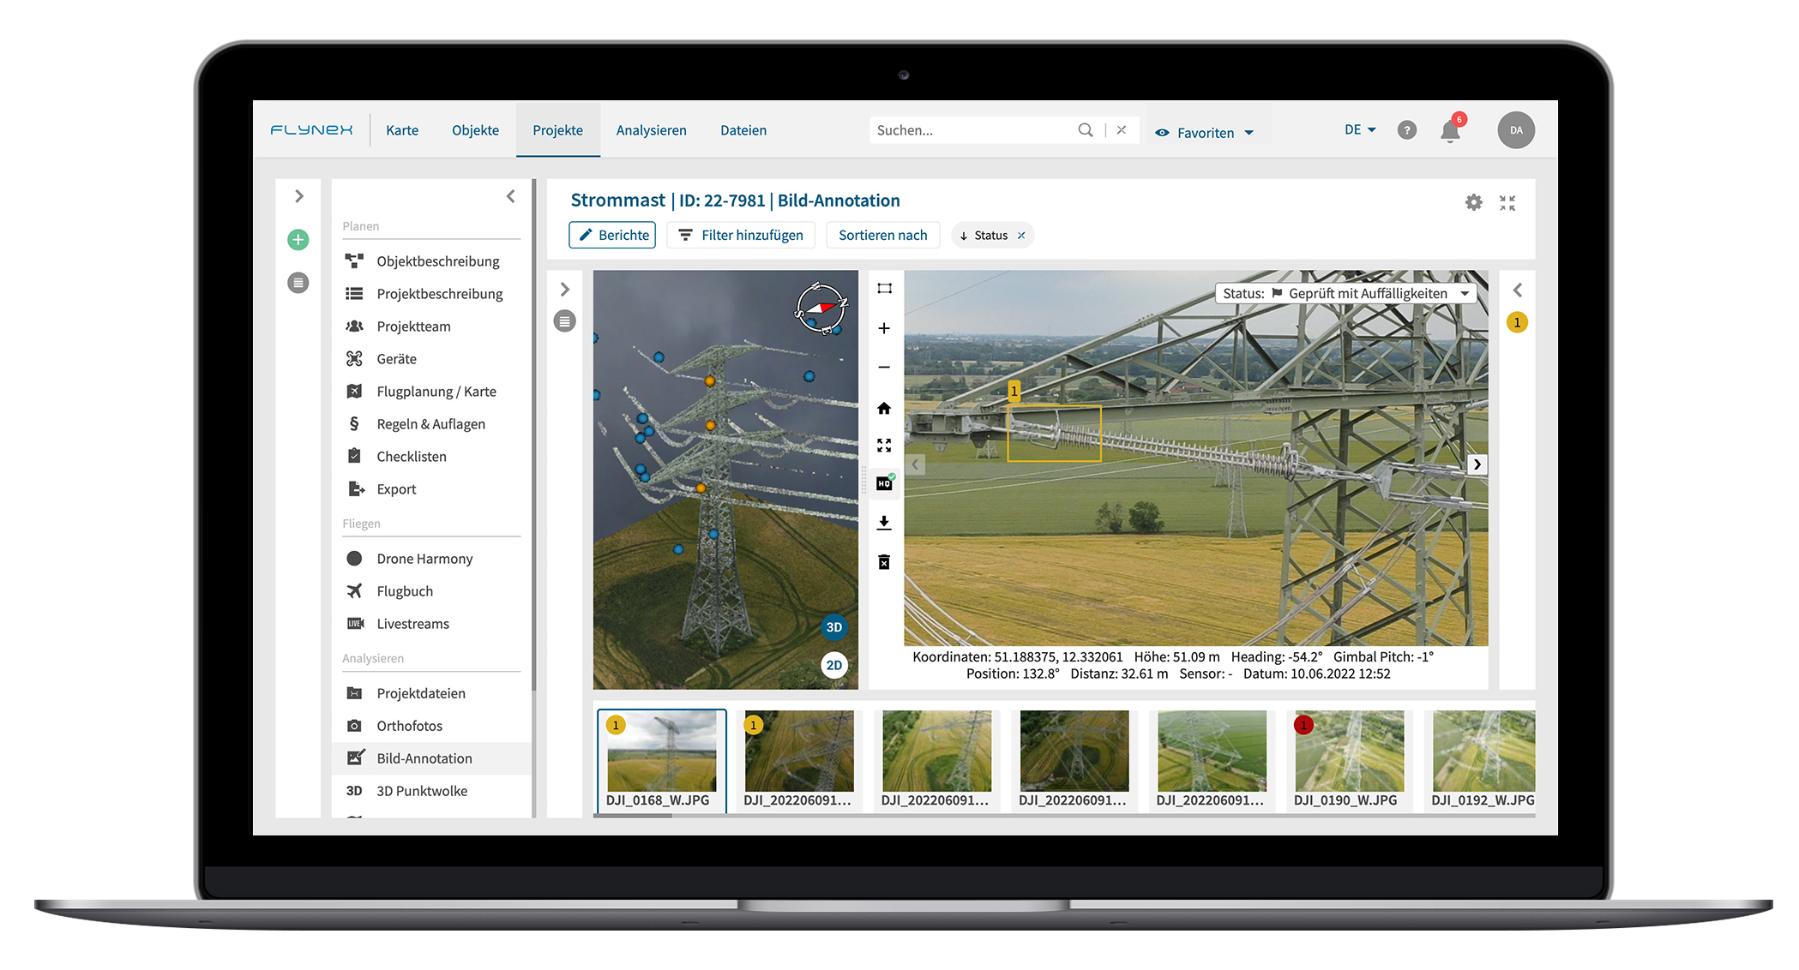The image size is (1799, 970).
Task: Open the settings gear in the annotation panel
Action: pyautogui.click(x=1473, y=202)
